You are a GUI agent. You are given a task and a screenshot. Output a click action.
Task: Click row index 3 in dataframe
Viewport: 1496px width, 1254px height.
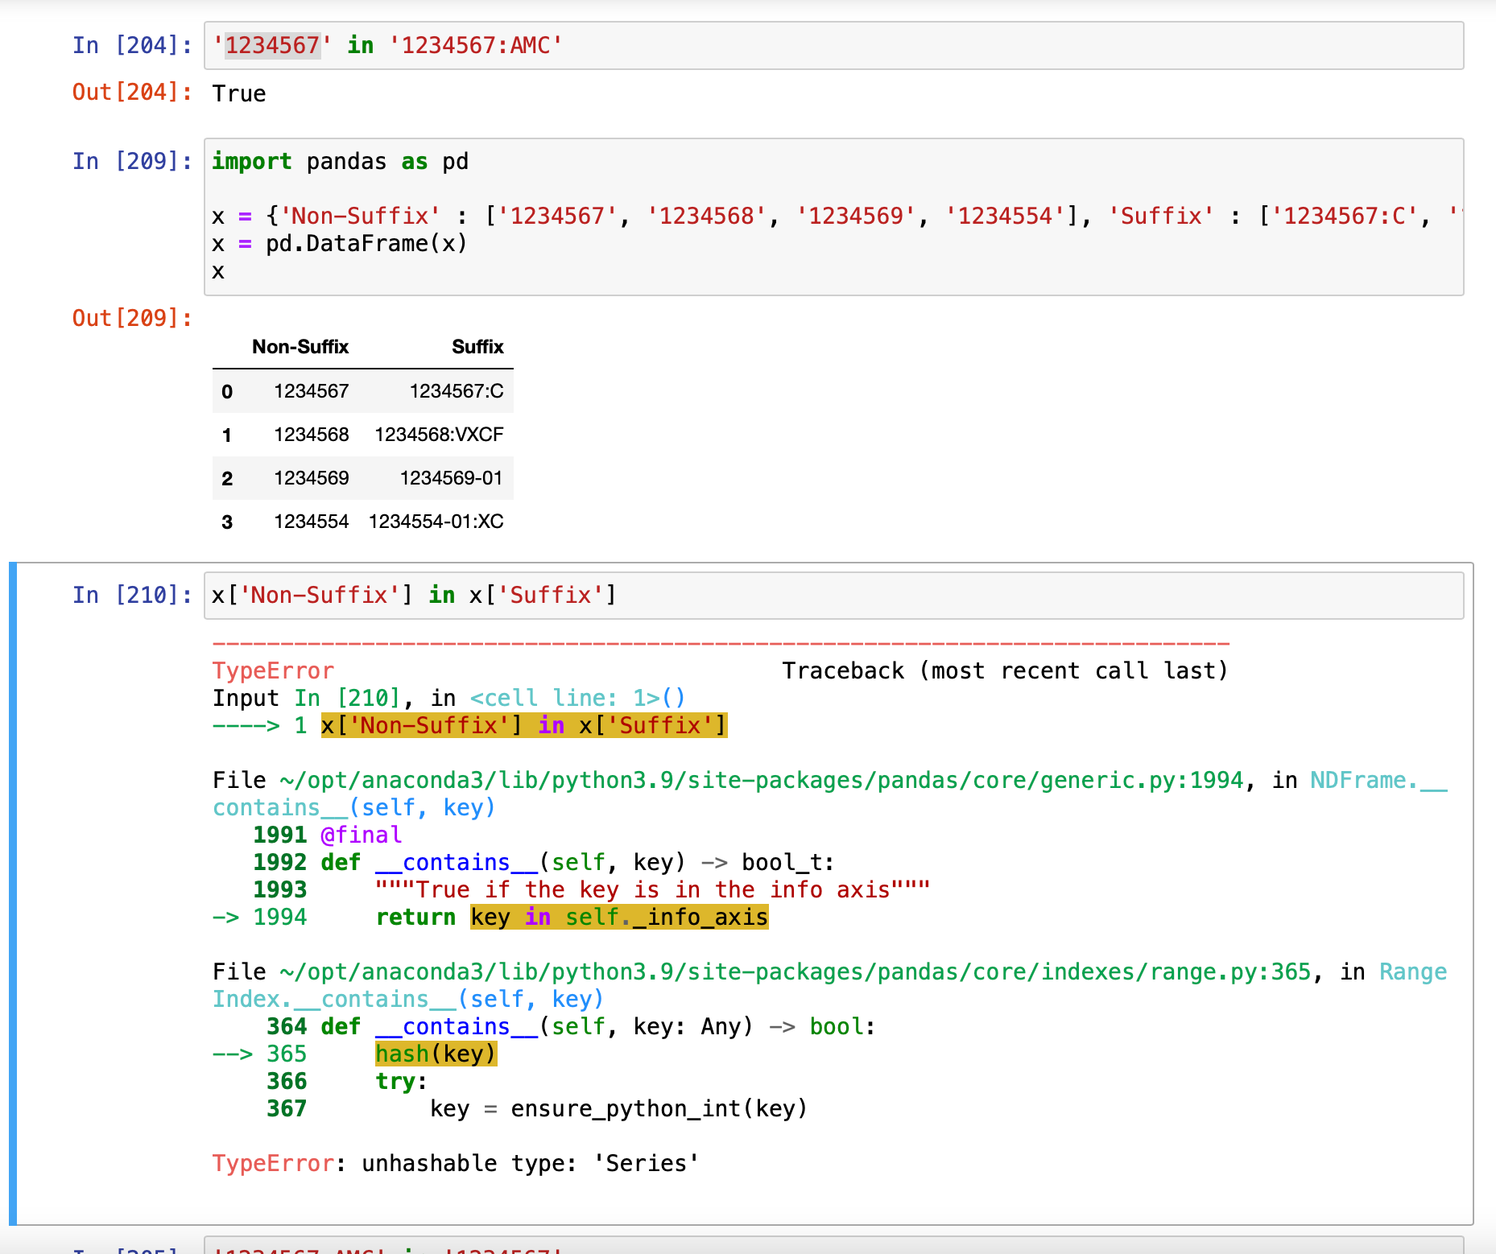click(x=227, y=522)
